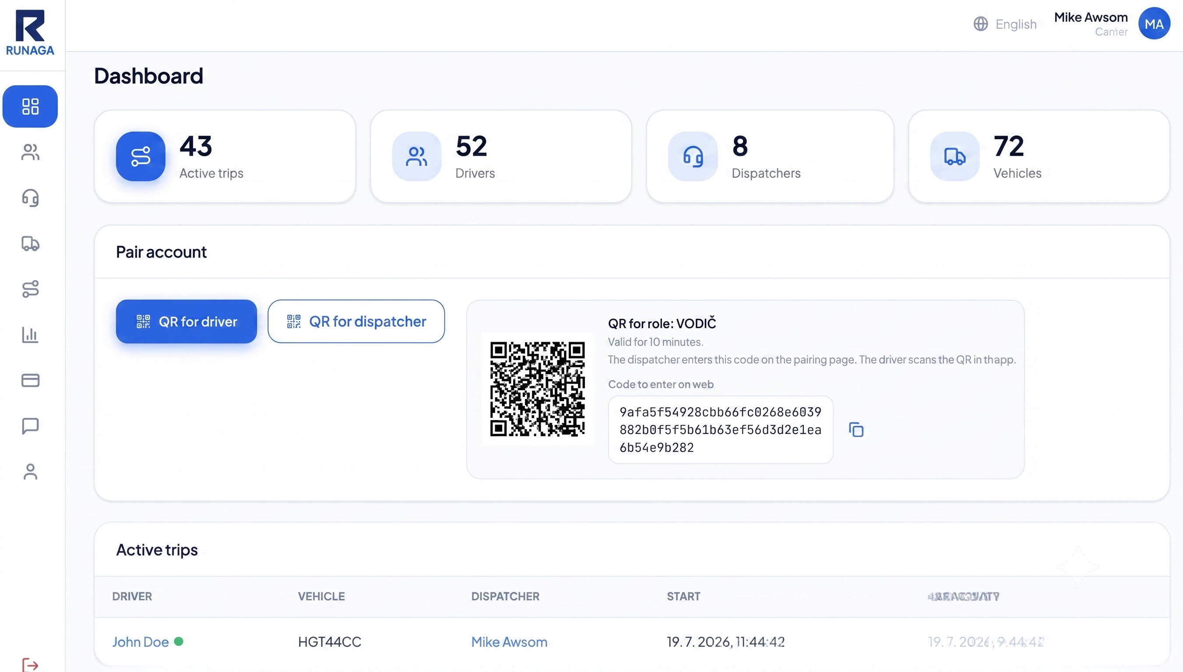Click the DRIVER column header
1183x672 pixels.
[x=132, y=596]
